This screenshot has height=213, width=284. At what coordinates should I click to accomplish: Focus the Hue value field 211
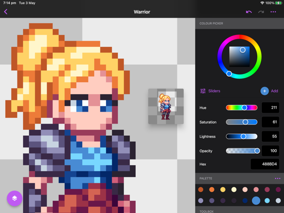[x=271, y=108]
